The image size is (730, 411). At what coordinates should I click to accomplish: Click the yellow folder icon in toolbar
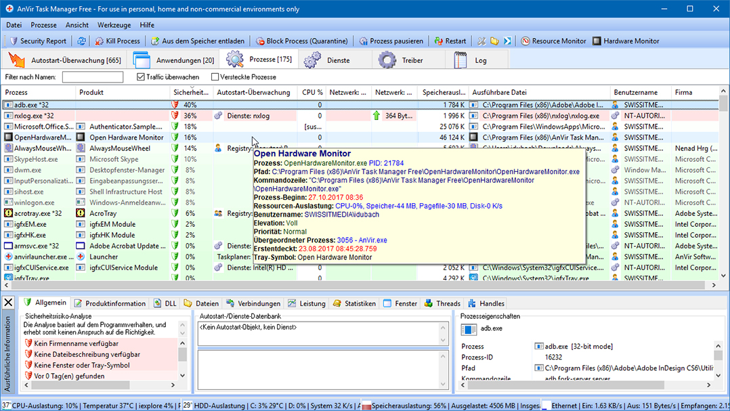(x=494, y=41)
